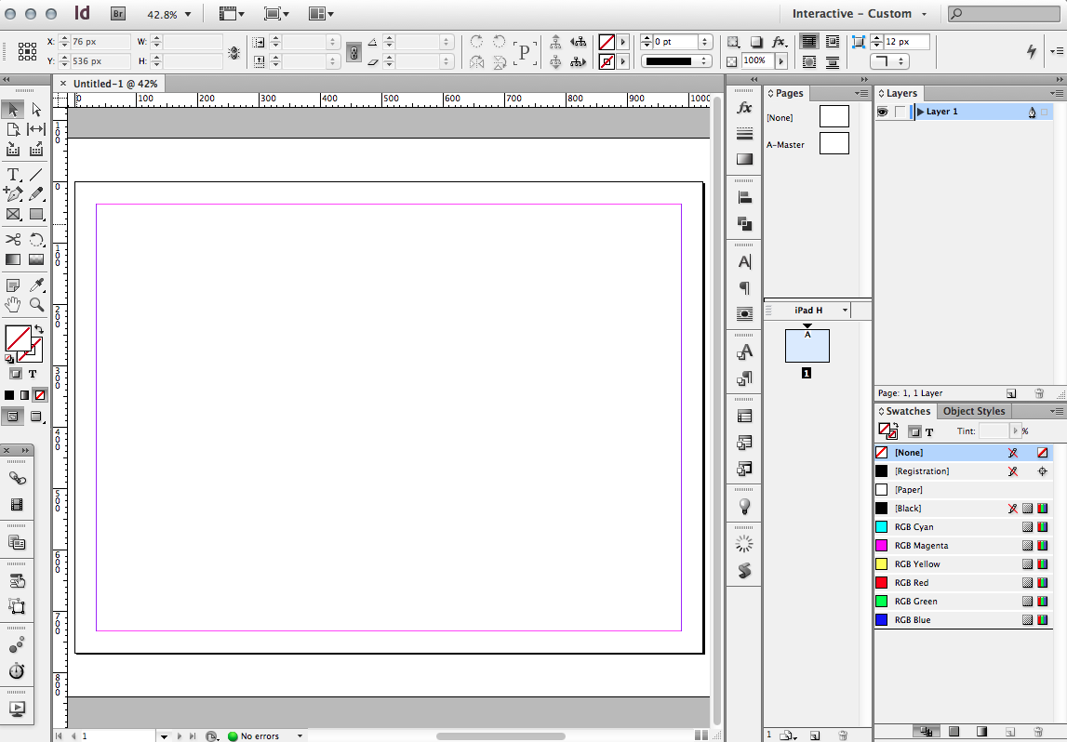Open the Arrange Documents dropdown
This screenshot has width=1067, height=742.
pyautogui.click(x=321, y=14)
